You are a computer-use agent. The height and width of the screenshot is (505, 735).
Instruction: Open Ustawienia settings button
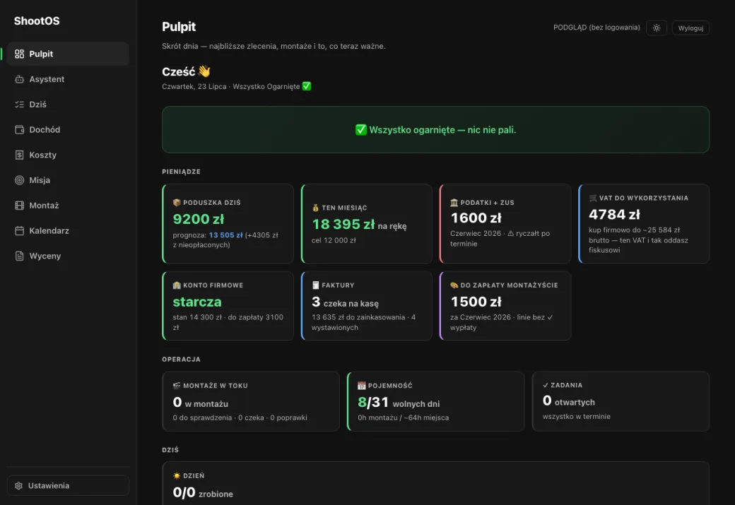pyautogui.click(x=68, y=486)
